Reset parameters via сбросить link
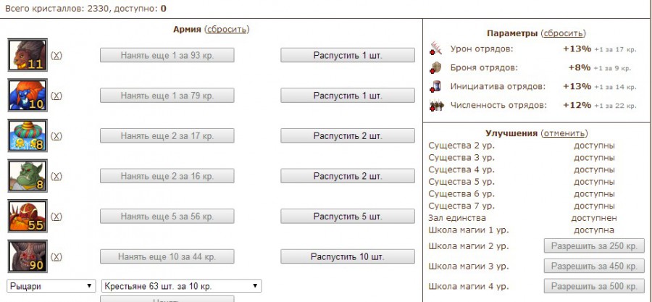652x302 pixels. [x=563, y=33]
